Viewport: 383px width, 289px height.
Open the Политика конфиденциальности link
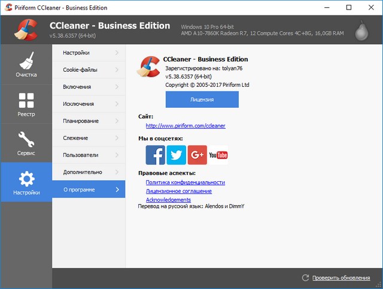(186, 182)
